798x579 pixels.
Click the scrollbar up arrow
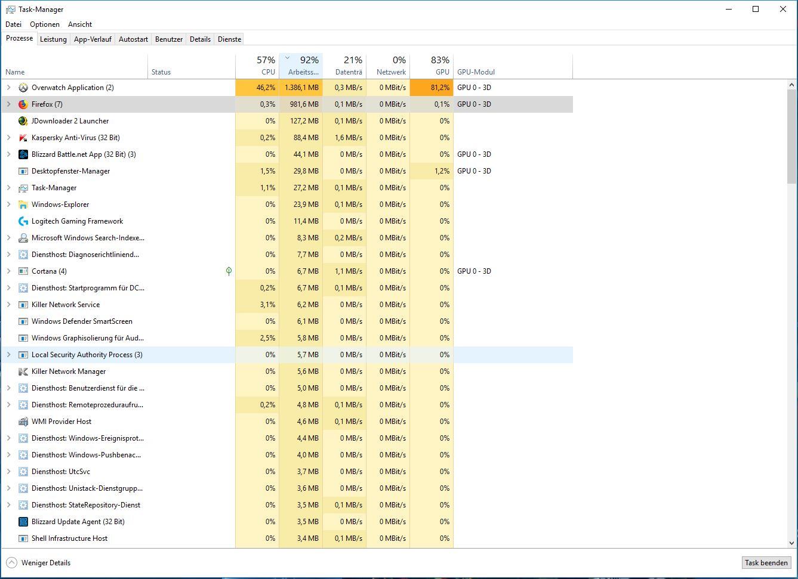coord(792,85)
